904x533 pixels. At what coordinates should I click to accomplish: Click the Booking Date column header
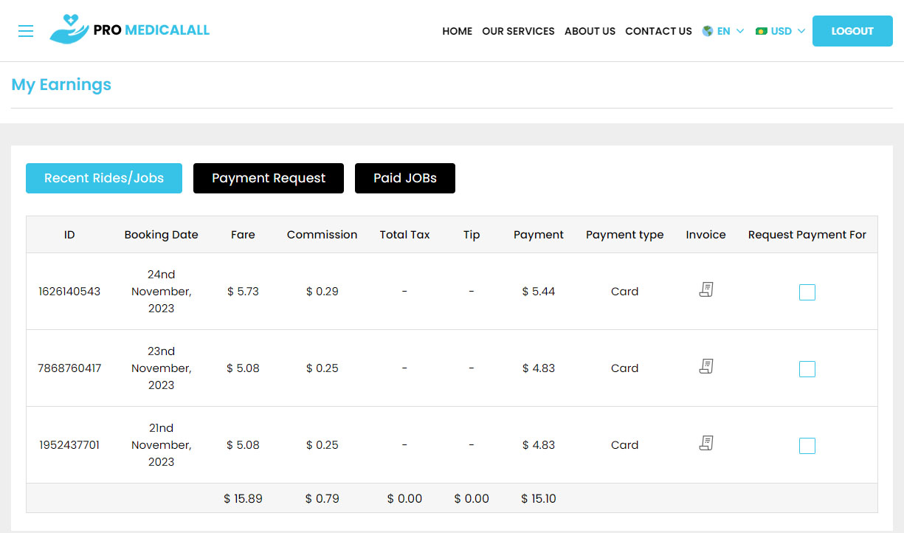tap(161, 235)
